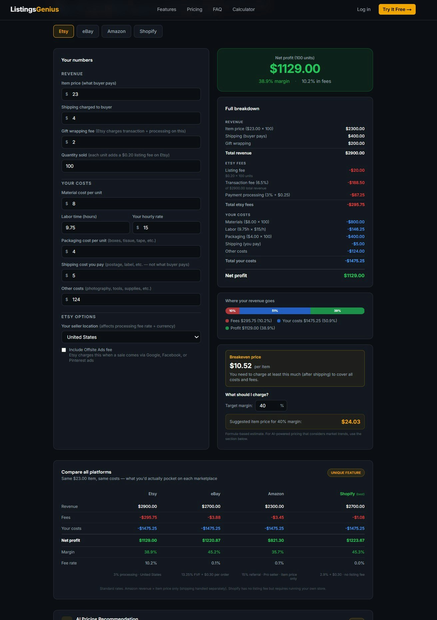The height and width of the screenshot is (620, 437).
Task: Click the Log in link
Action: click(364, 9)
